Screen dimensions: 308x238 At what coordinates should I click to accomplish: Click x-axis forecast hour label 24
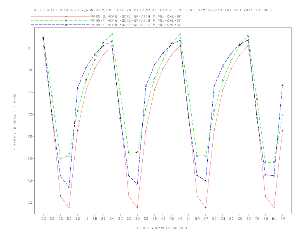pos(112,219)
